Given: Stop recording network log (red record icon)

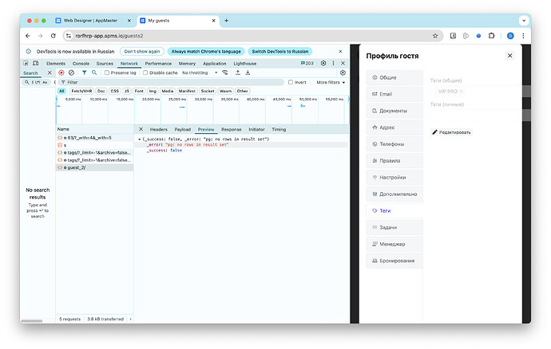Looking at the screenshot, I should (61, 73).
